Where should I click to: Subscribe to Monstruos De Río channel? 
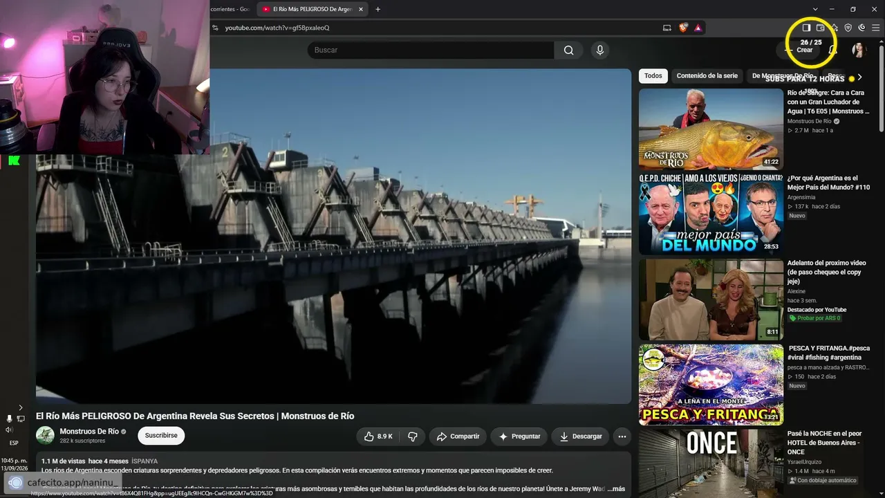tap(161, 436)
